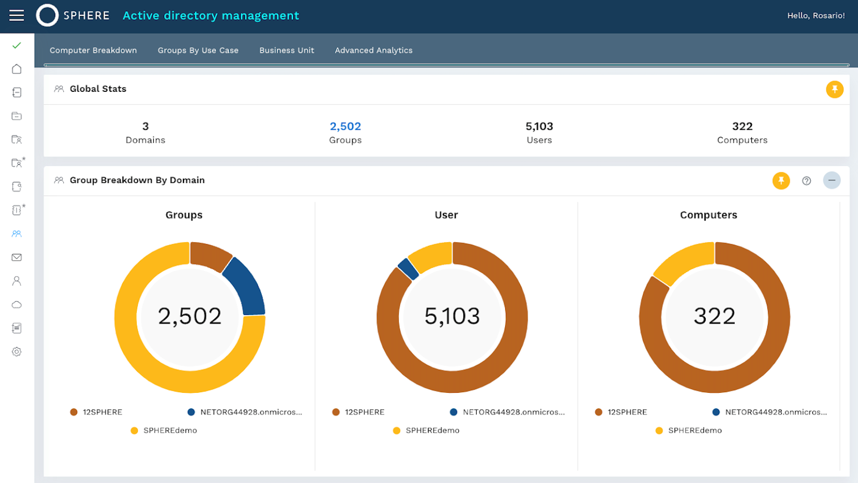Select the Groups By Use Case tab
Screen dimensions: 858x483
[x=198, y=50]
